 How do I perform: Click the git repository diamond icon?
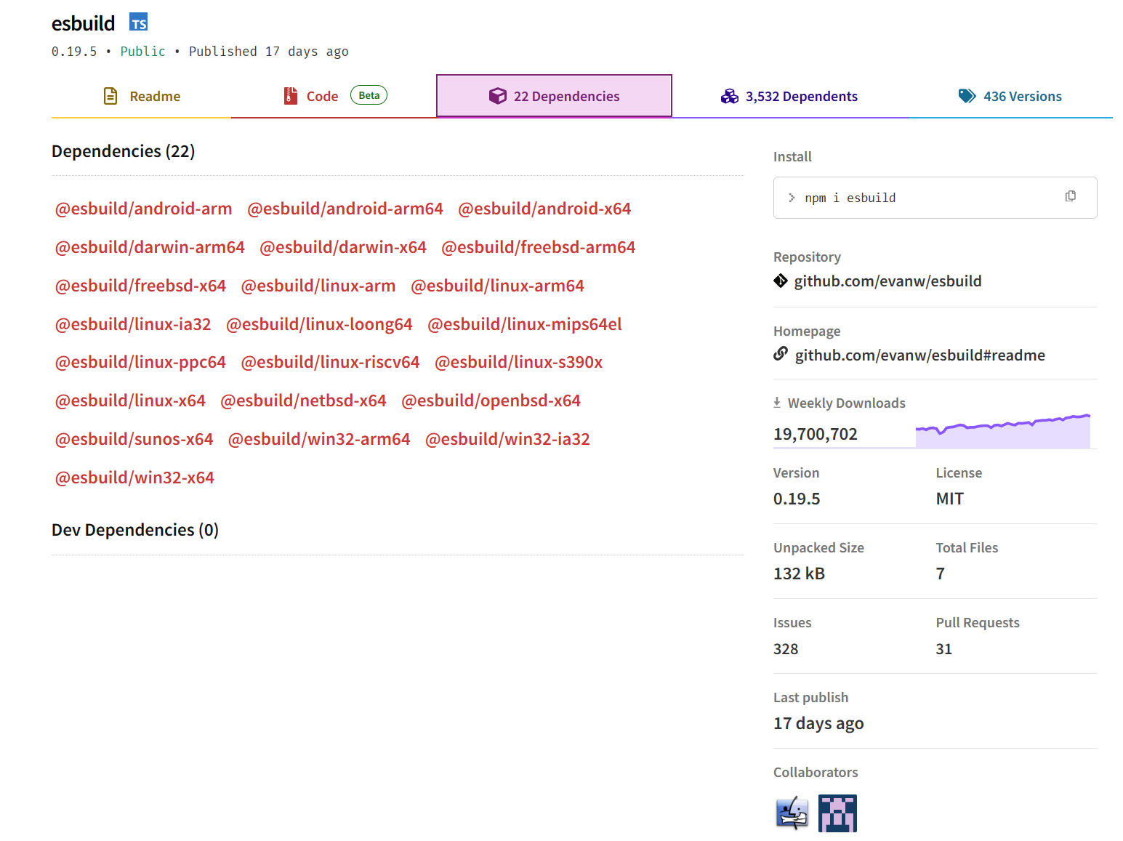point(781,281)
